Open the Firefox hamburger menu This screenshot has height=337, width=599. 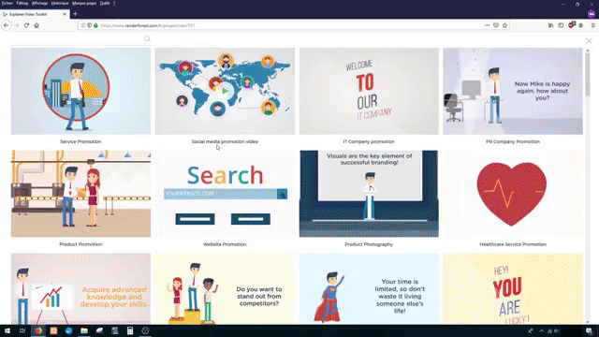tap(592, 25)
